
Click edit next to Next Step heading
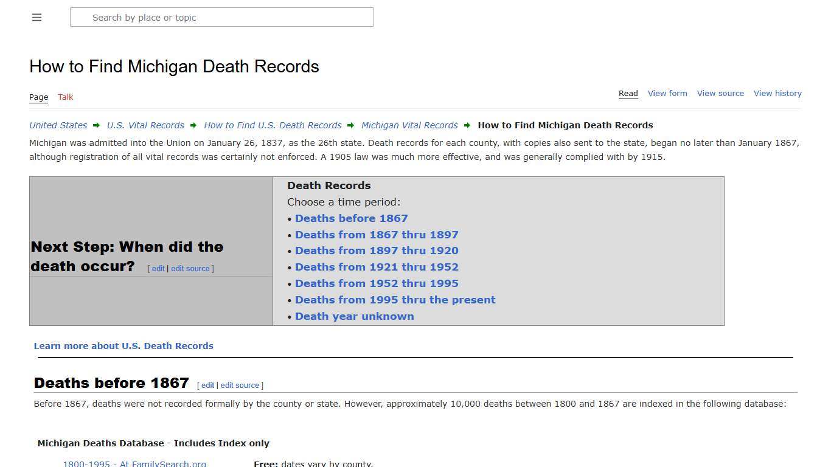(158, 268)
